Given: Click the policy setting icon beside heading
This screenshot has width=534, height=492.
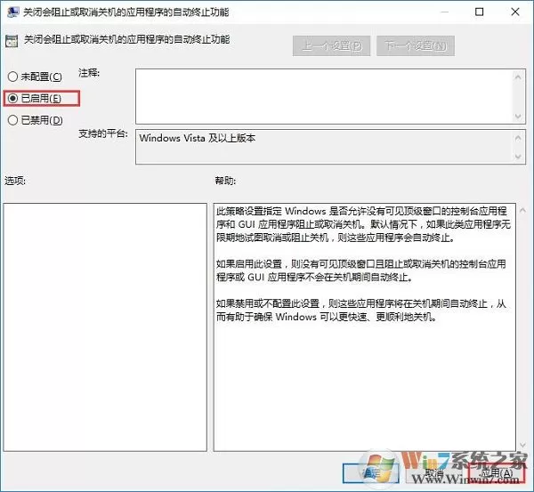Looking at the screenshot, I should [12, 41].
